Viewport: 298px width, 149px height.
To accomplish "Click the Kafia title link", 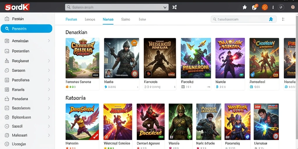I will tap(109, 82).
